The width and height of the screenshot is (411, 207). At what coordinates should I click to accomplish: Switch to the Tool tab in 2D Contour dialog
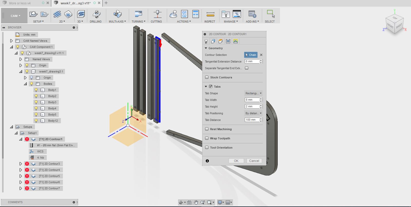pyautogui.click(x=206, y=41)
